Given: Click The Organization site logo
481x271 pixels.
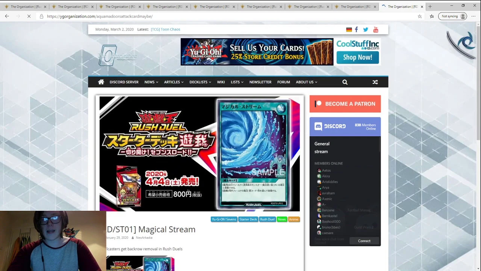Looking at the screenshot, I should [117, 55].
